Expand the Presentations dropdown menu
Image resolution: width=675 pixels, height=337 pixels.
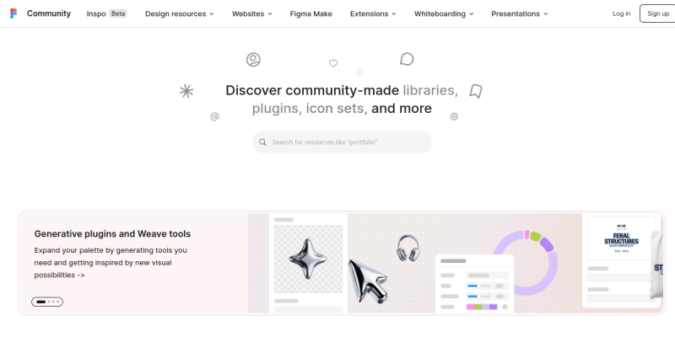(x=520, y=13)
